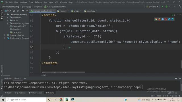Open the Refactor menu
This screenshot has width=182, height=102.
(38, 2)
